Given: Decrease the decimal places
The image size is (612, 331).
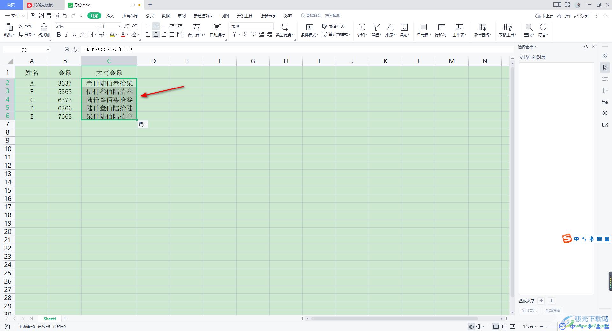Looking at the screenshot, I should coord(269,34).
